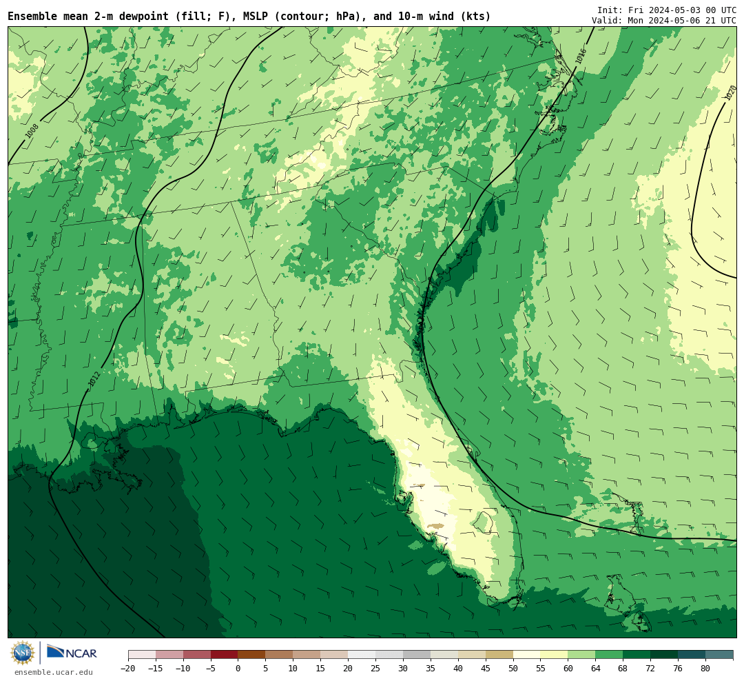Click colorbar swatch between 50 and 55
Screen dimensions: 744x681
click(x=527, y=655)
